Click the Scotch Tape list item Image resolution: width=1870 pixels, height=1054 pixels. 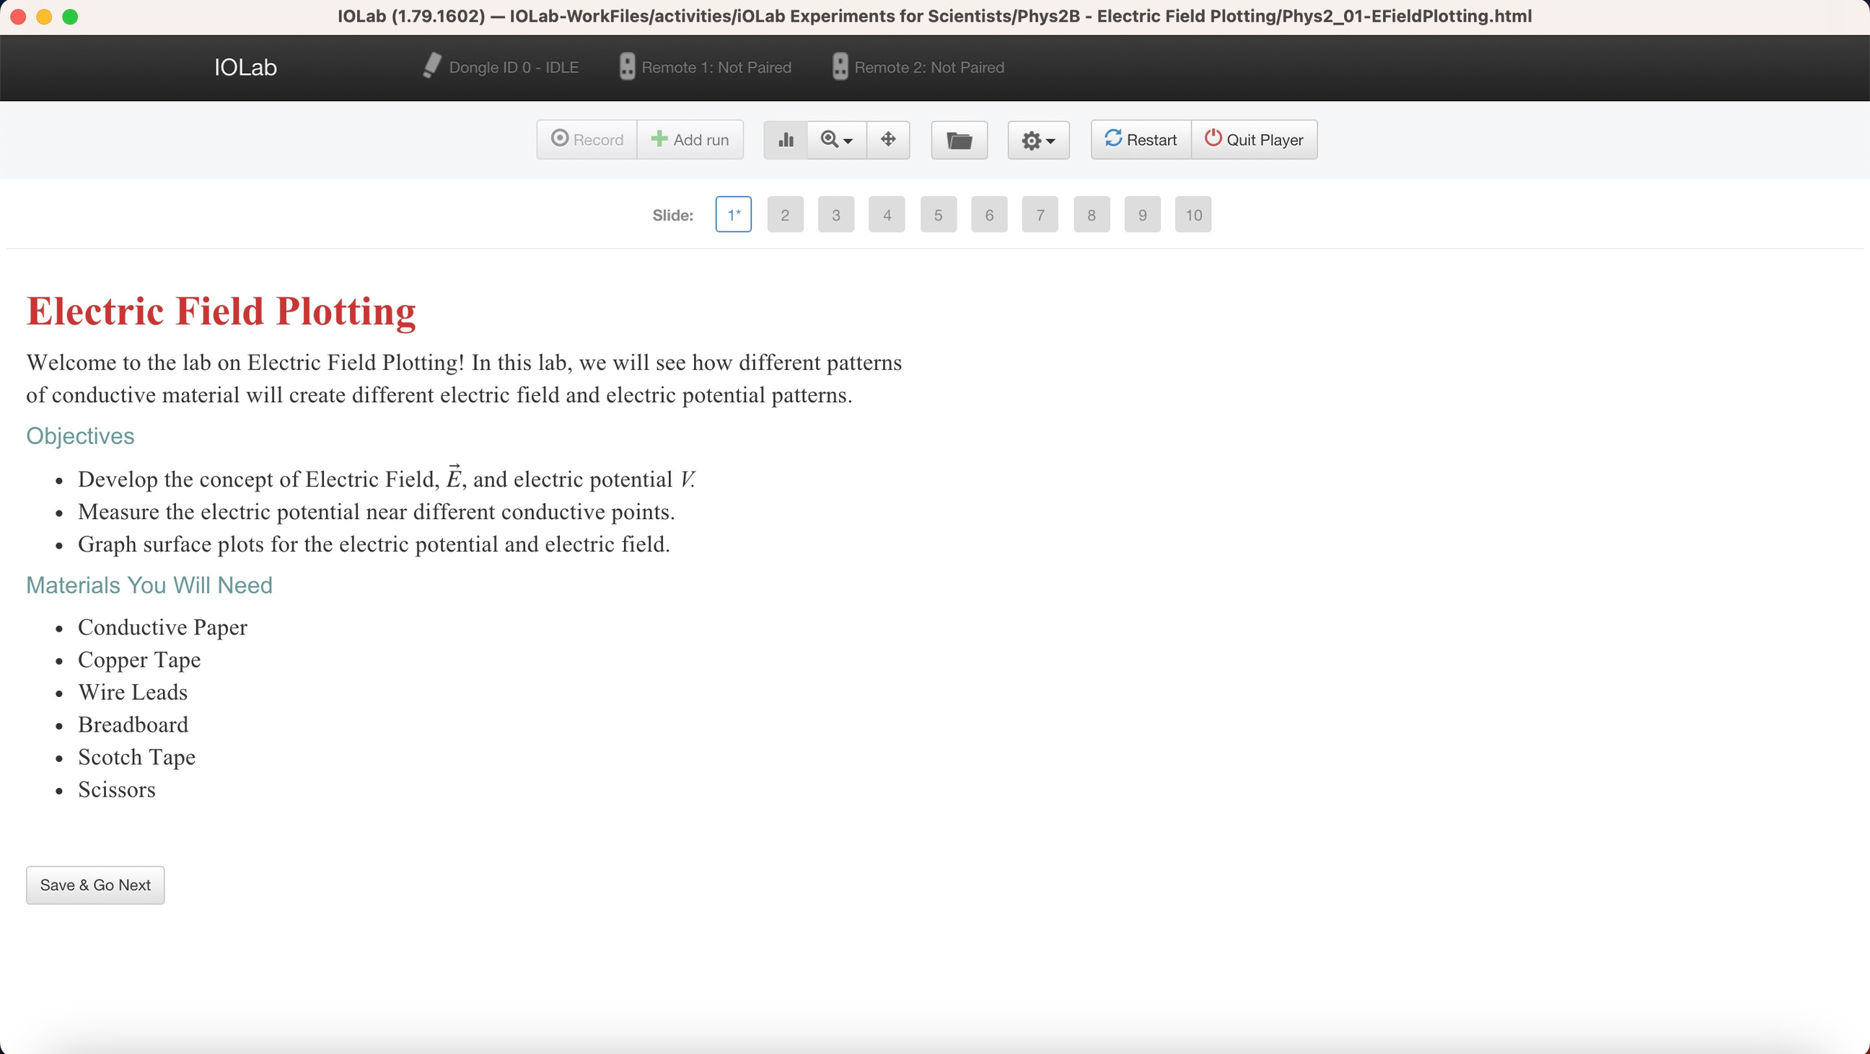[x=137, y=757]
